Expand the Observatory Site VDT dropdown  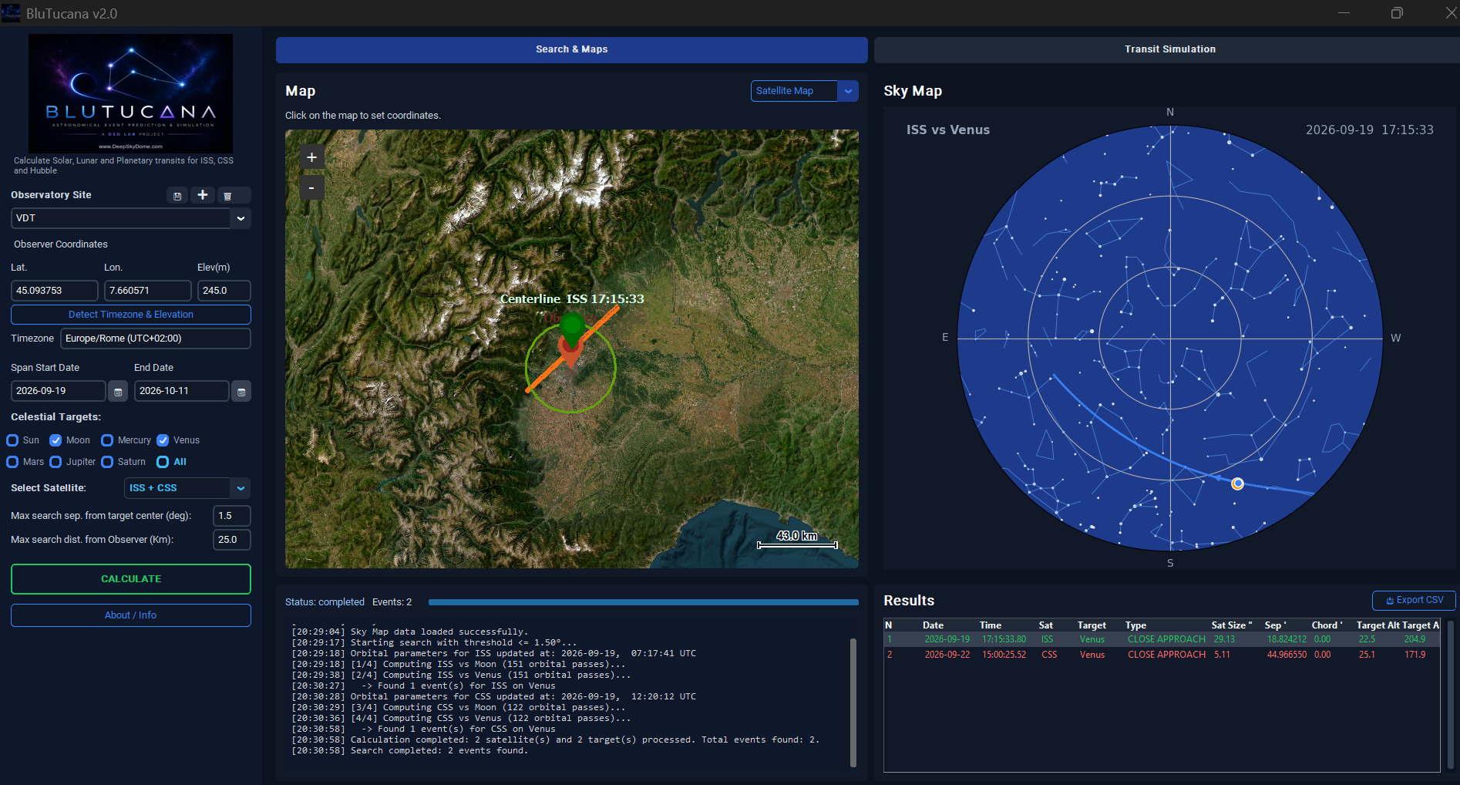[241, 218]
